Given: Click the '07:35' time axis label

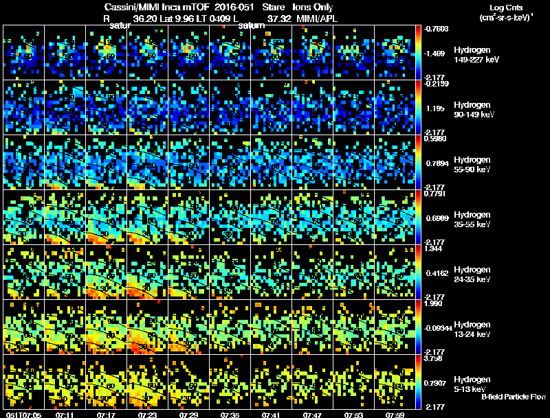Looking at the screenshot, I should (230, 415).
